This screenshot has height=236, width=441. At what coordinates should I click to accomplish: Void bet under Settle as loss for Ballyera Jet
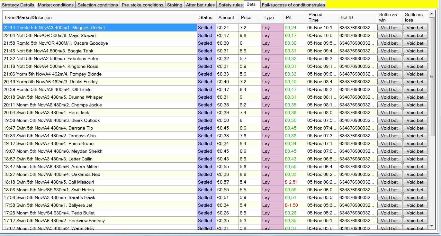pyautogui.click(x=415, y=205)
